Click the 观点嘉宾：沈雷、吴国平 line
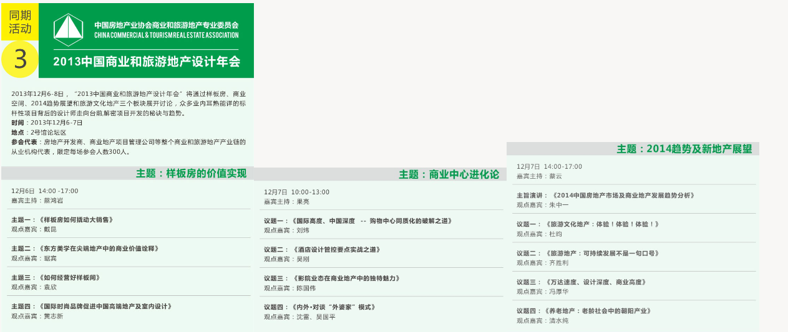The height and width of the screenshot is (332, 788). coord(299,317)
